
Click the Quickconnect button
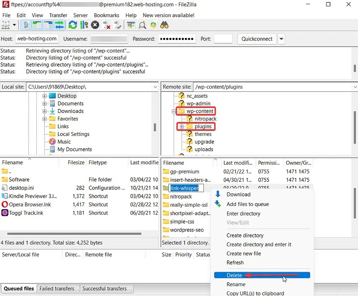[x=257, y=39]
